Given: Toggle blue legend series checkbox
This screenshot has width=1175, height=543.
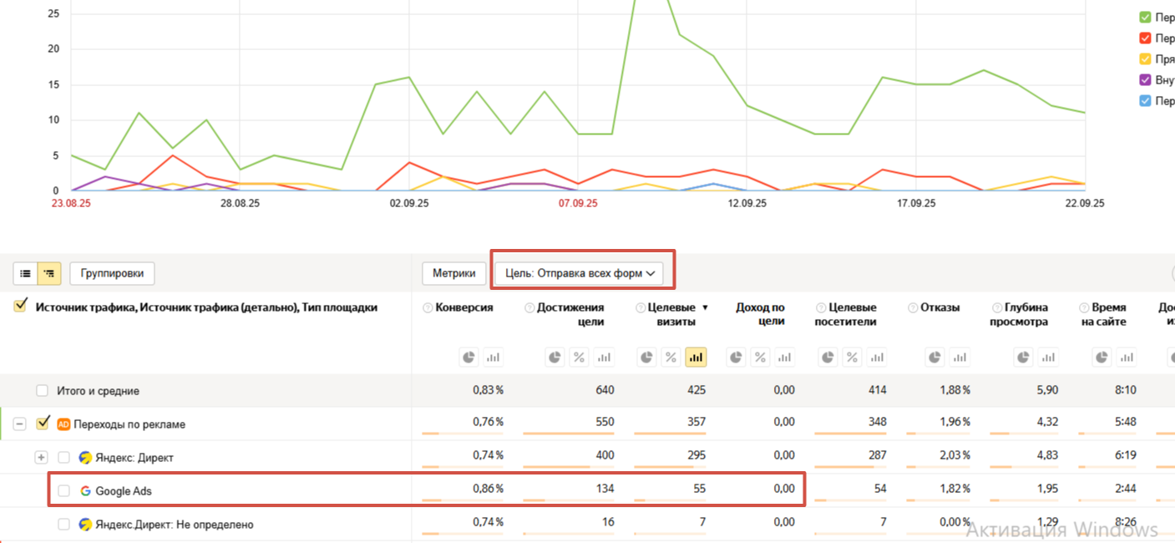Looking at the screenshot, I should [x=1146, y=100].
